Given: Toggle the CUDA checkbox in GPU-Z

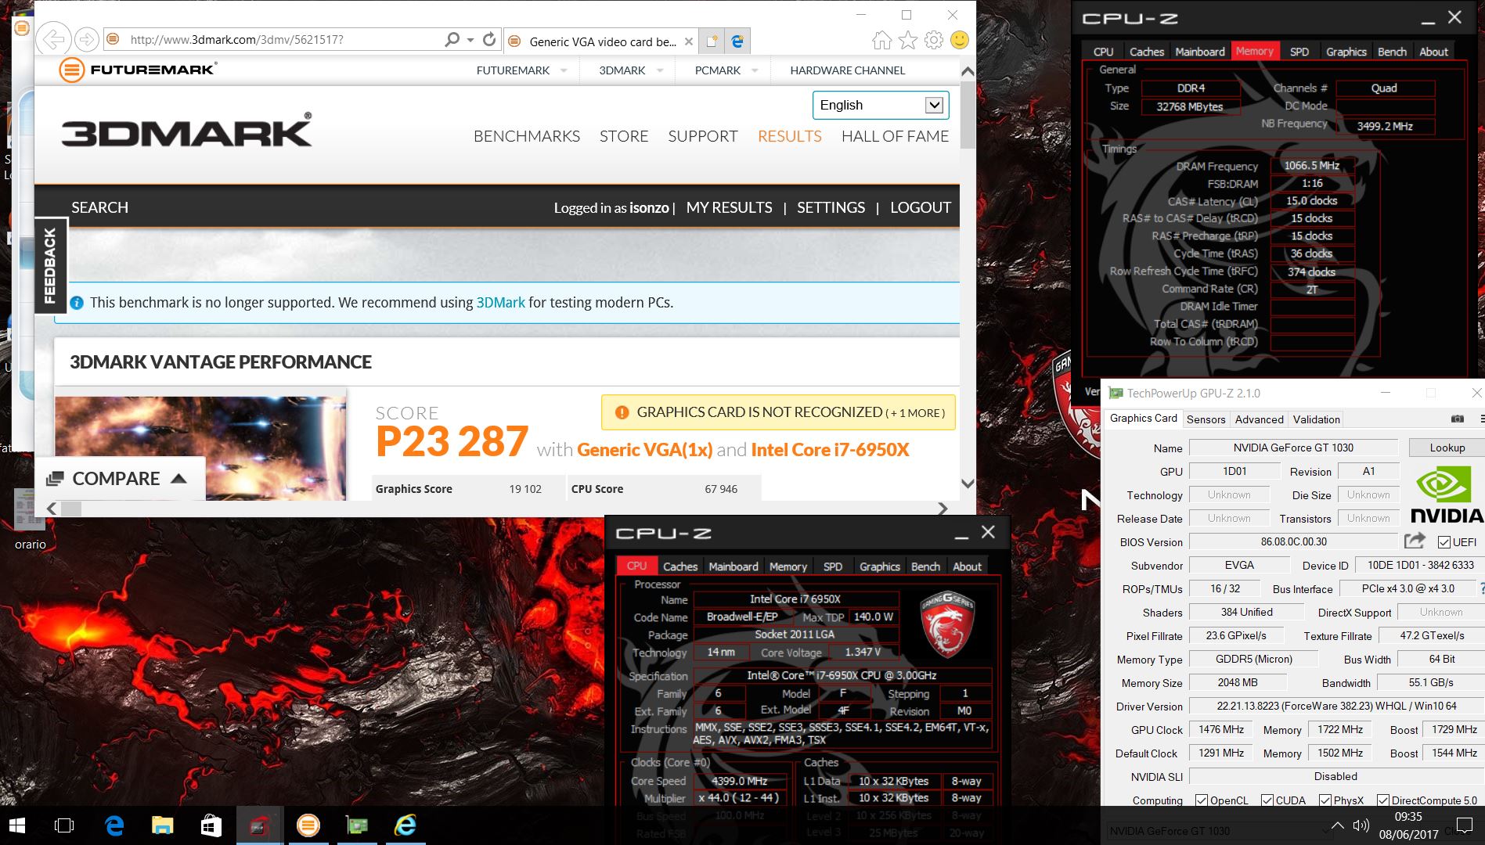Looking at the screenshot, I should [1267, 800].
